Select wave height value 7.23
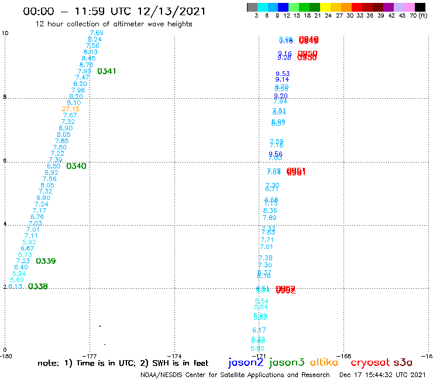This screenshot has height=380, width=433. click(x=23, y=261)
